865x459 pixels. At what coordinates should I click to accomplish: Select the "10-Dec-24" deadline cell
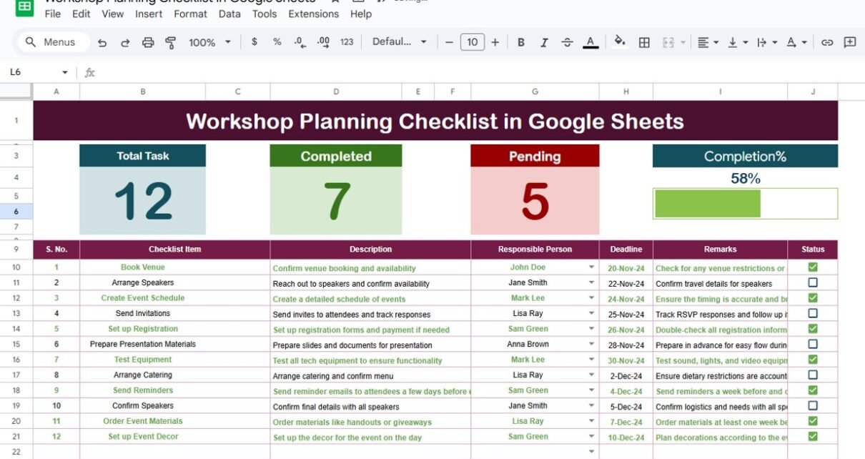(626, 437)
